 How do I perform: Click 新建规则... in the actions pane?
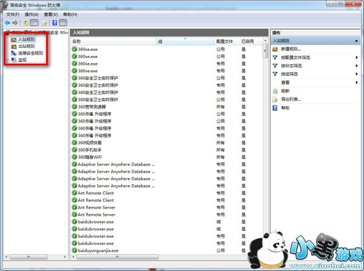[291, 49]
